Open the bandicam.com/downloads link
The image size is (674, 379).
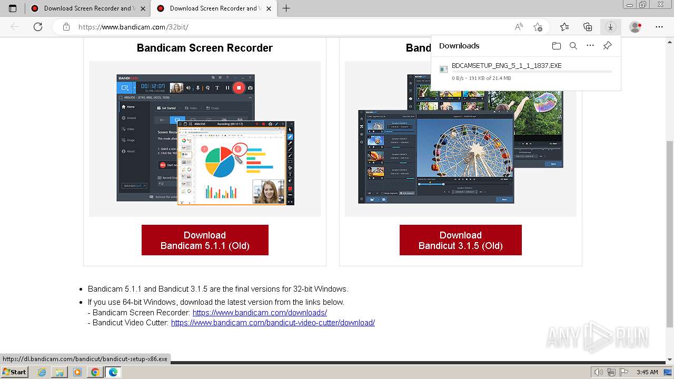(x=260, y=313)
